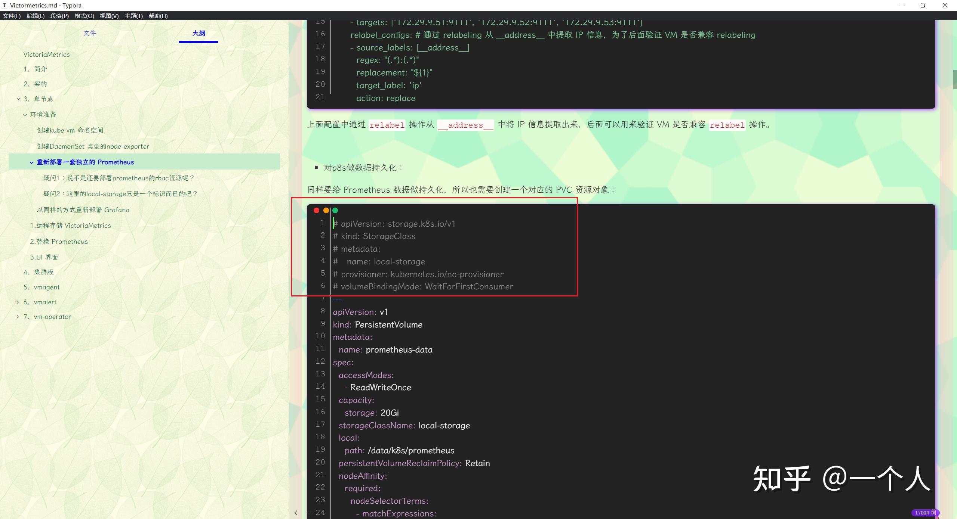Restore down the Typora window
Screen dimensions: 957x519
[x=923, y=5]
